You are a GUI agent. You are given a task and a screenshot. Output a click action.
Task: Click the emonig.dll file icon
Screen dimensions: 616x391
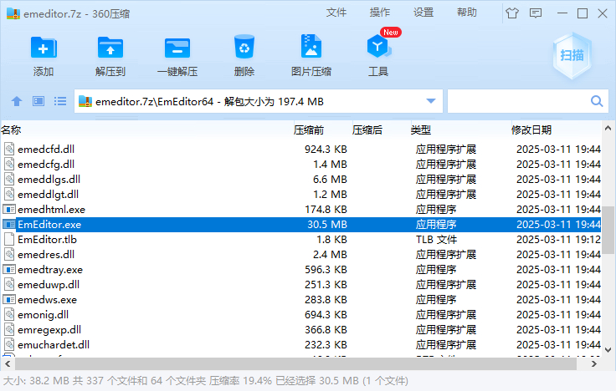9,314
